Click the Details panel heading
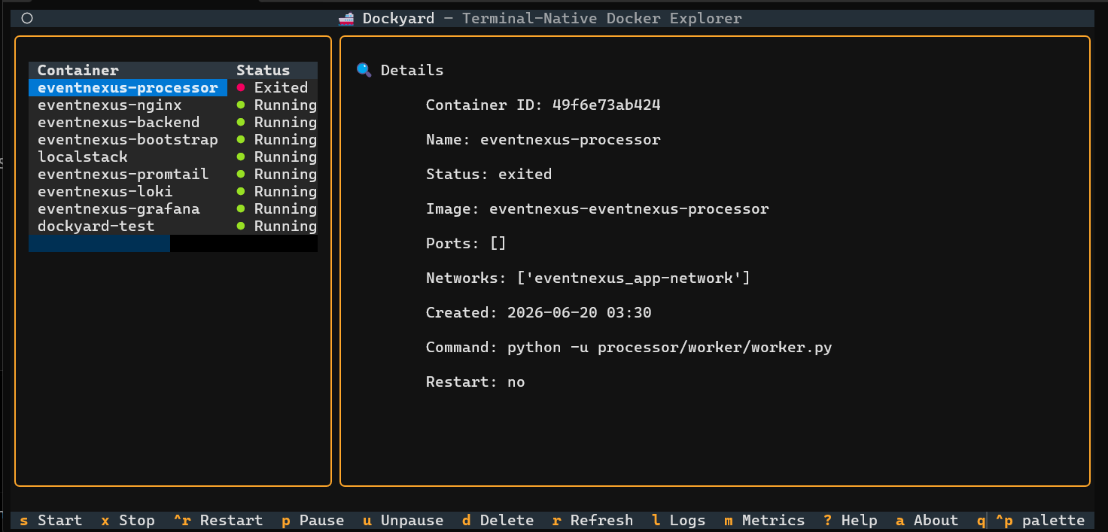Viewport: 1108px width, 532px height. coord(412,71)
